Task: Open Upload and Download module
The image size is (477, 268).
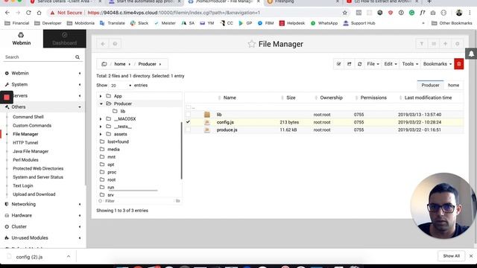Action: coord(34,194)
